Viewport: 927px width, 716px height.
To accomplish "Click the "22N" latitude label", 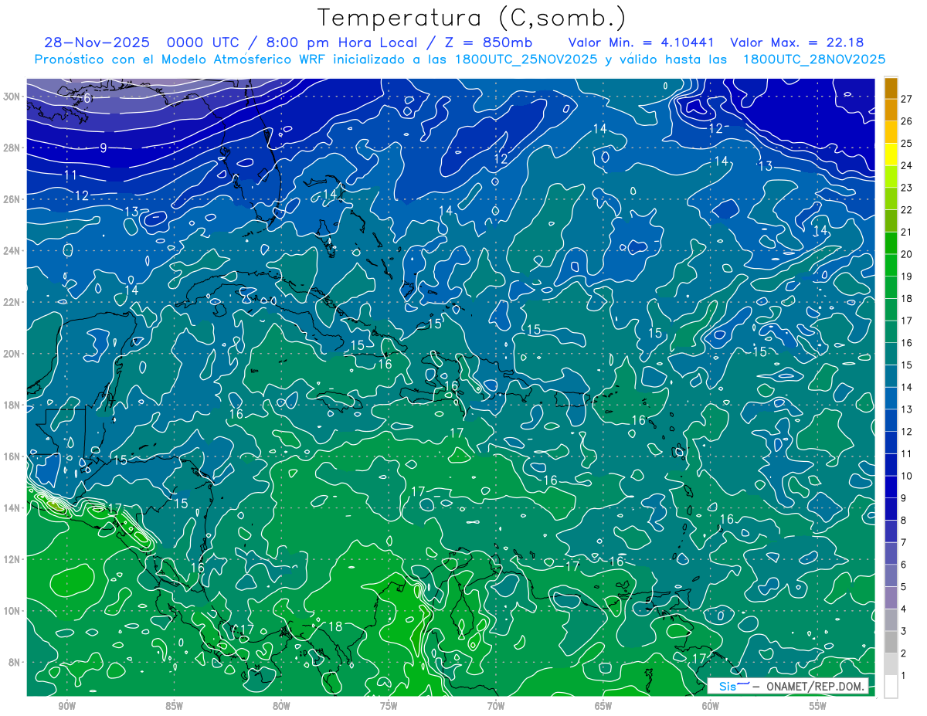I will click(12, 302).
